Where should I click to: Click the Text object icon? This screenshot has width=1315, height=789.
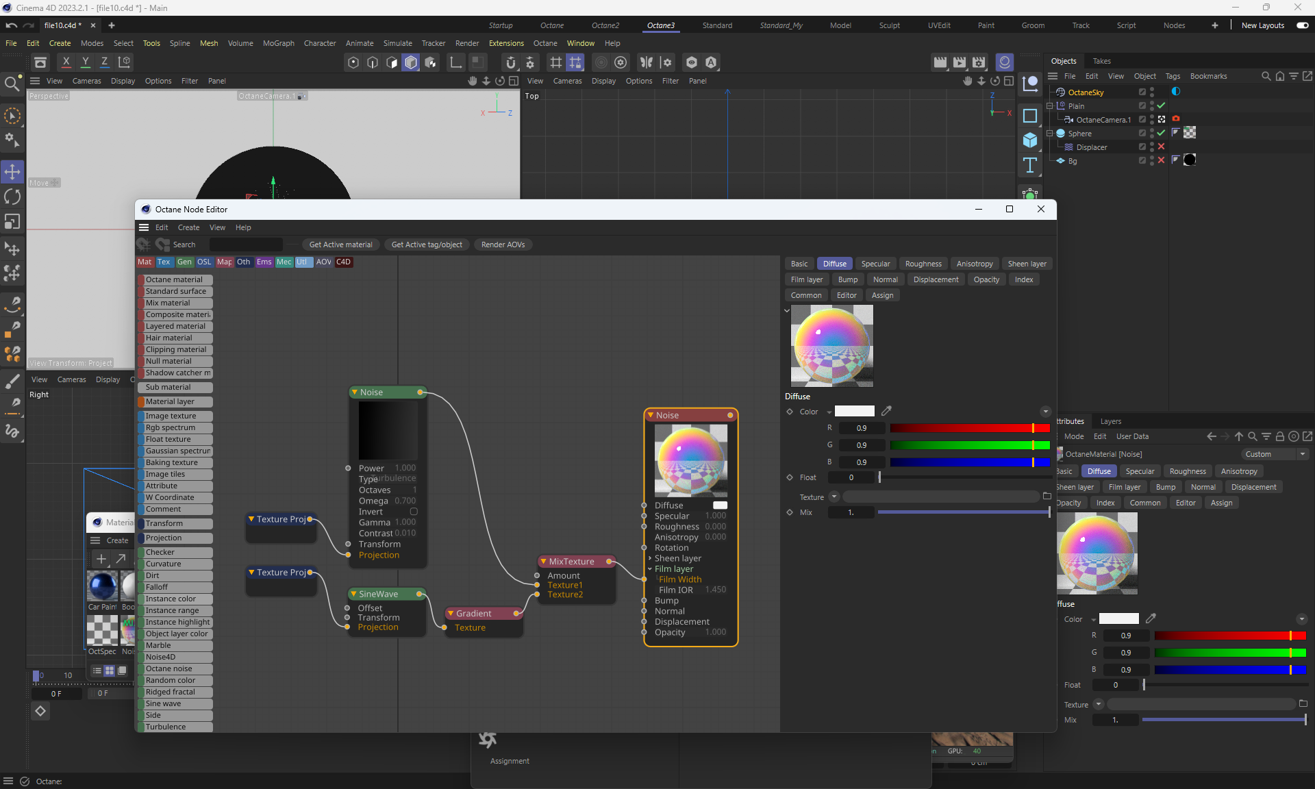pyautogui.click(x=1029, y=165)
